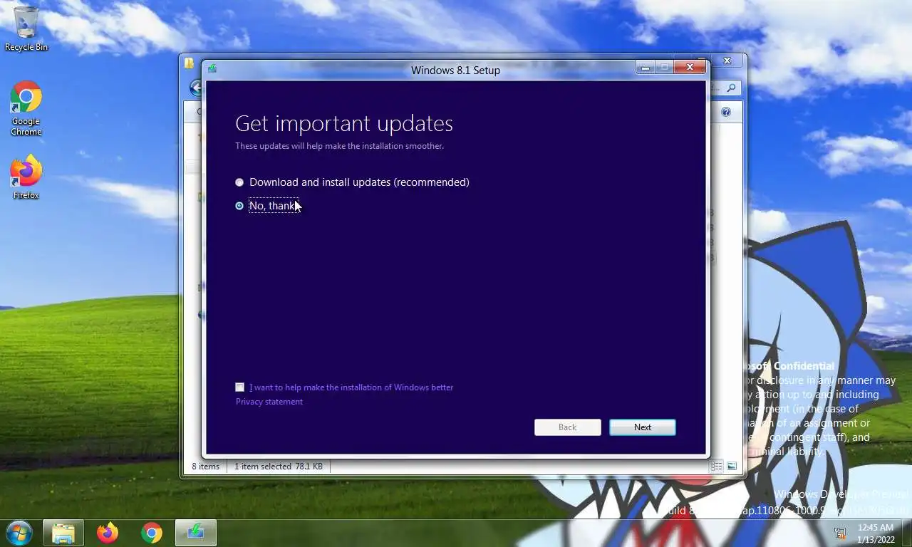Image resolution: width=912 pixels, height=547 pixels.
Task: Click Show desktop strip at taskbar end
Action: tap(907, 533)
